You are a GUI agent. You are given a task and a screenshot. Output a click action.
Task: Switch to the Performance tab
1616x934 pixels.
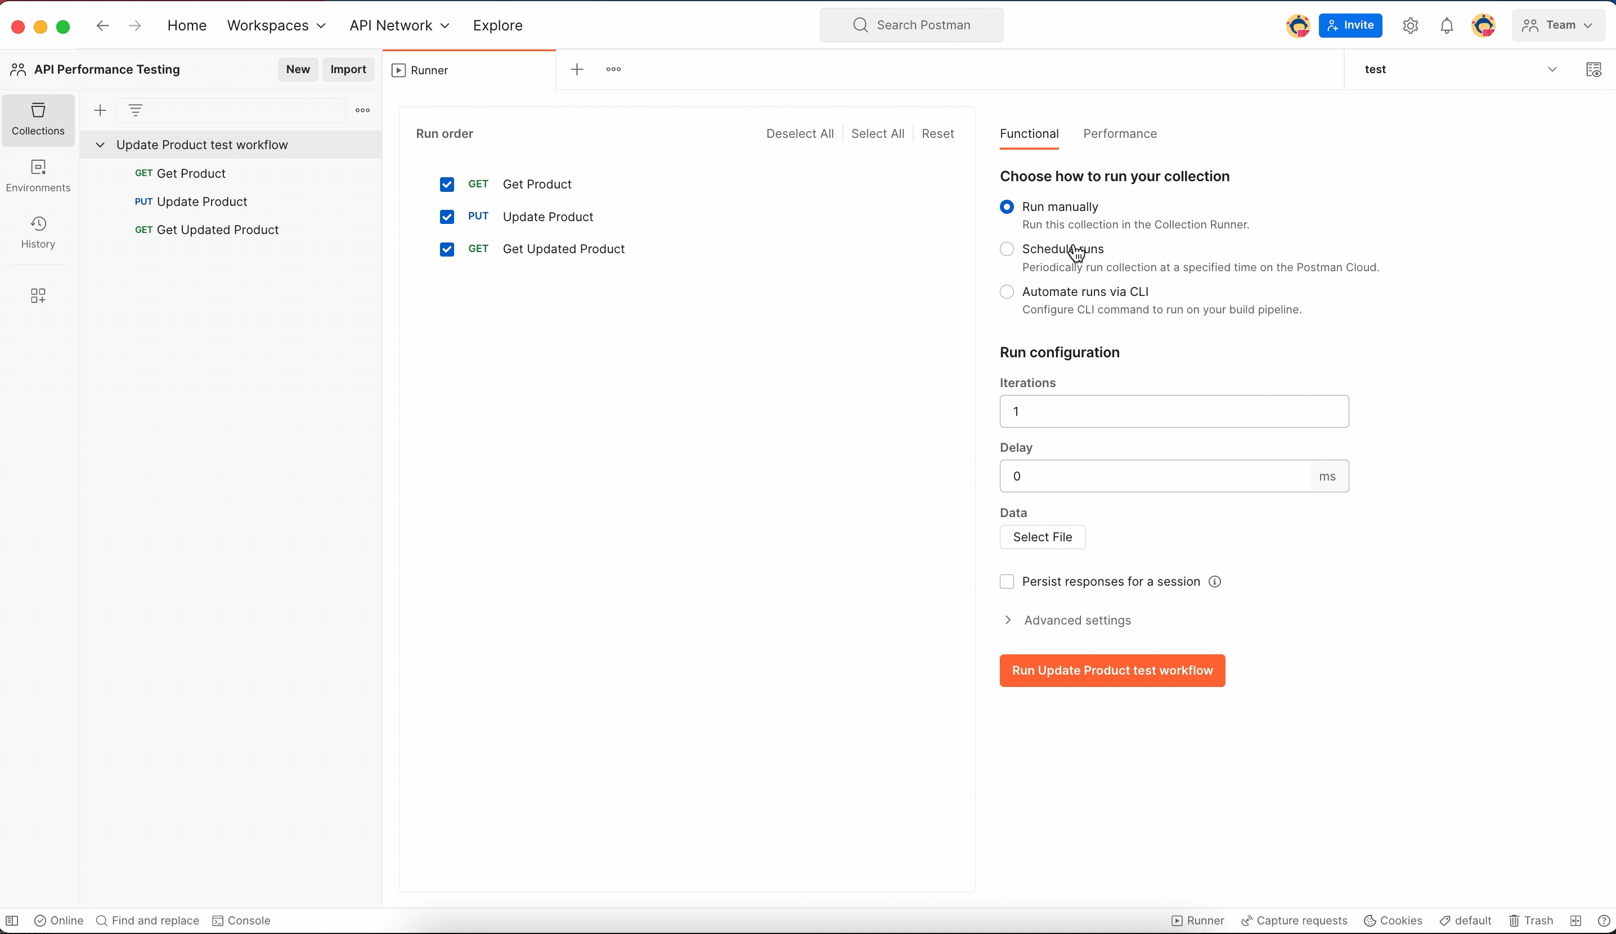click(x=1120, y=133)
